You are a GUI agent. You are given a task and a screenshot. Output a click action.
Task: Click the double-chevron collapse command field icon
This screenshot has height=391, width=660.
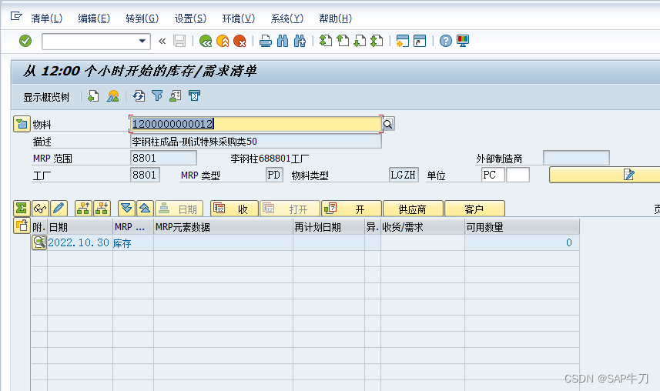click(162, 41)
